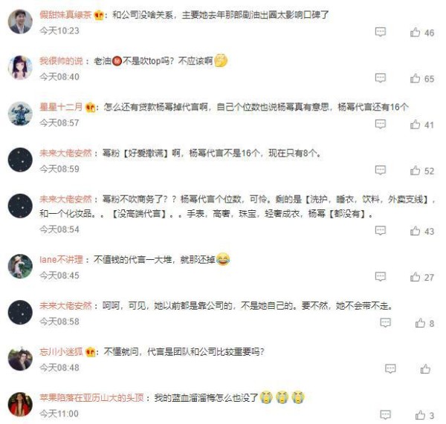Open 星星十二月's profile via username

(61, 107)
